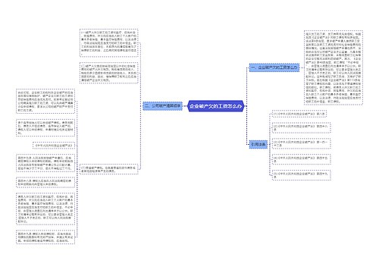The height and width of the screenshot is (273, 379).
Task: Select the (一)破产人所欠职工工资 paragraph node
Action: coord(109,43)
